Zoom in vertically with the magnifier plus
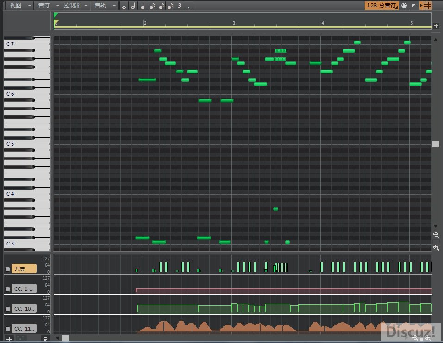This screenshot has height=343, width=443. coord(436,247)
